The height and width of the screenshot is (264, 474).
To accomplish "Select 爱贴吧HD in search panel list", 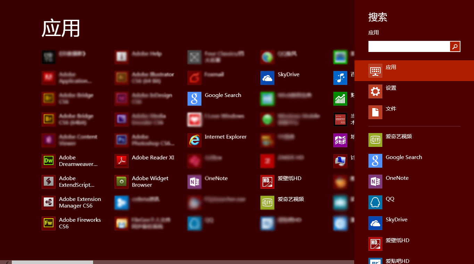I will click(414, 260).
